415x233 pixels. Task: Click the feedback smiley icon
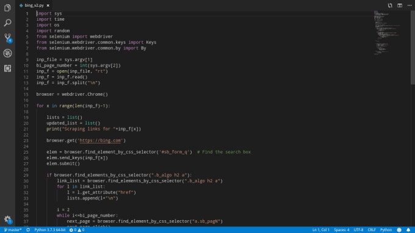click(399, 230)
